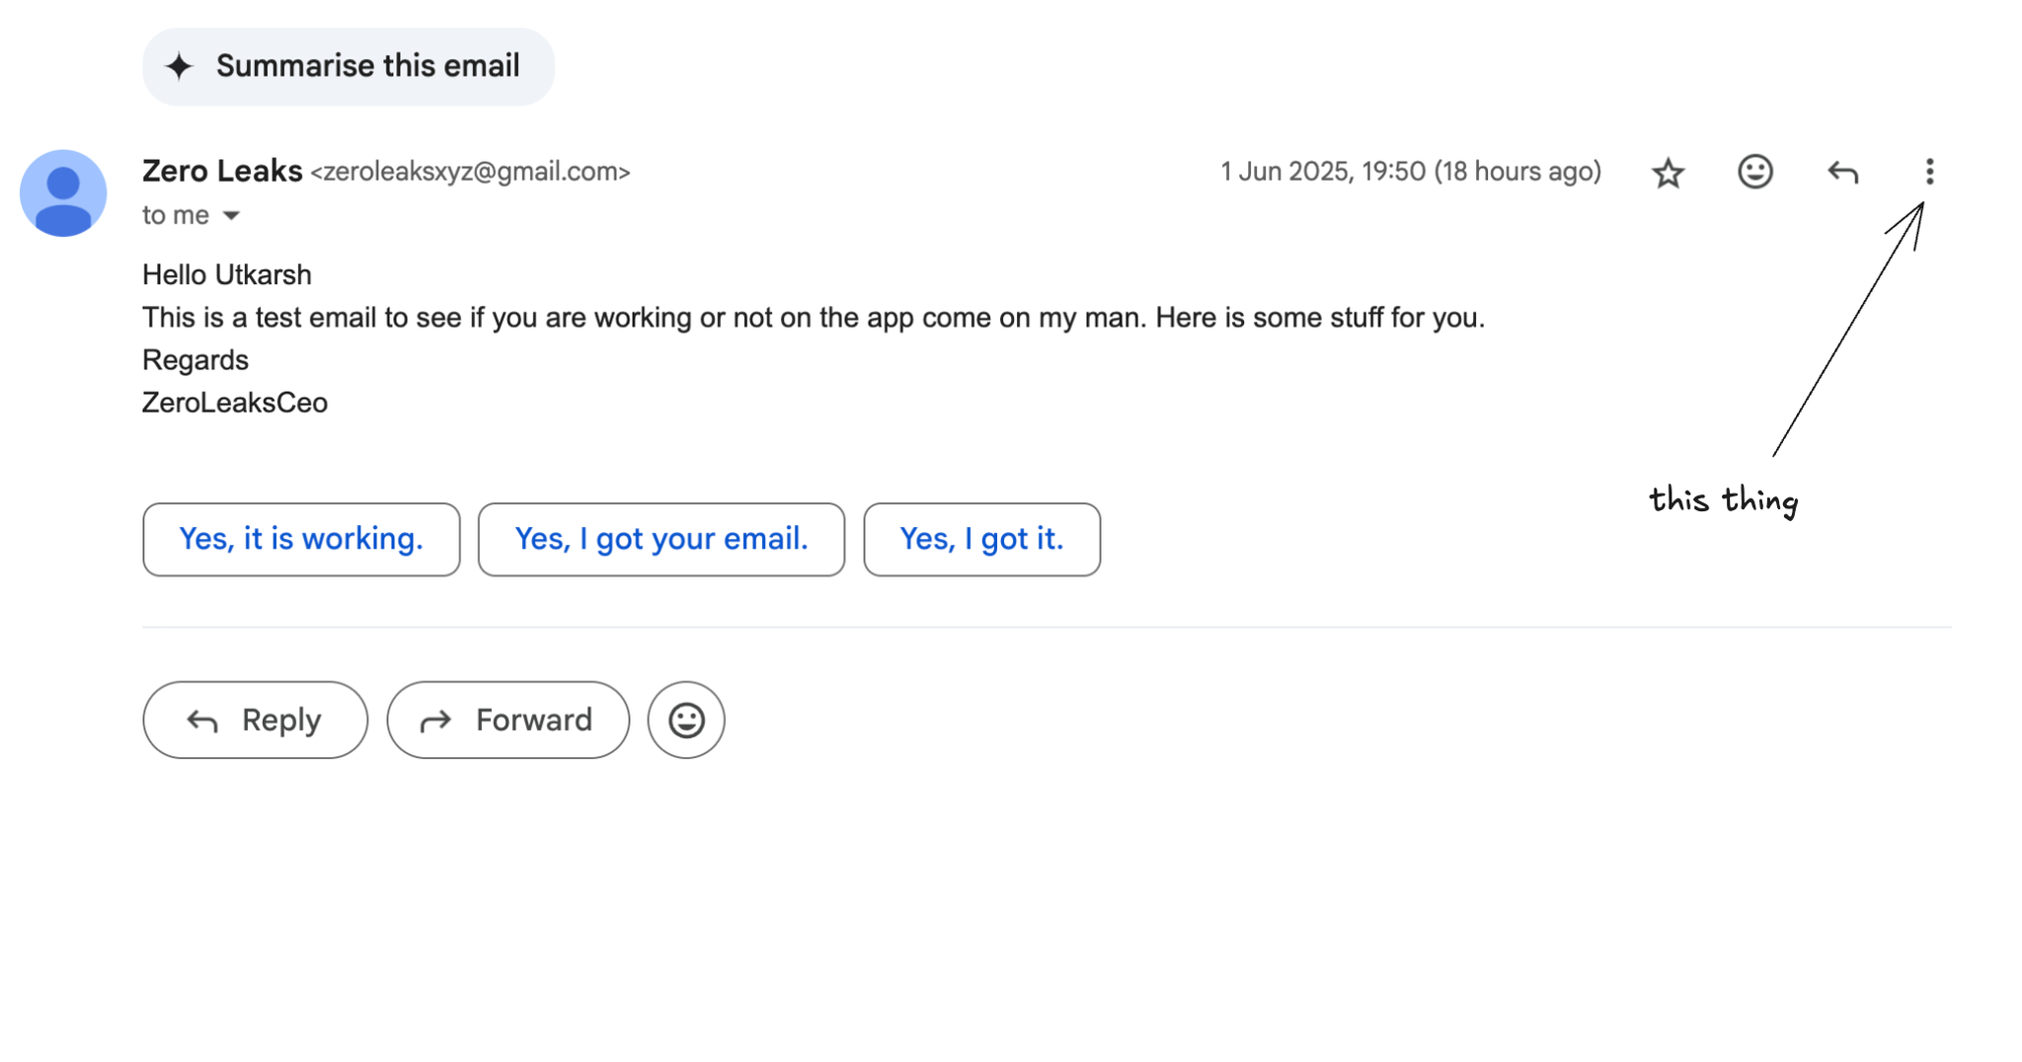
Task: Forward this email
Action: pos(507,720)
